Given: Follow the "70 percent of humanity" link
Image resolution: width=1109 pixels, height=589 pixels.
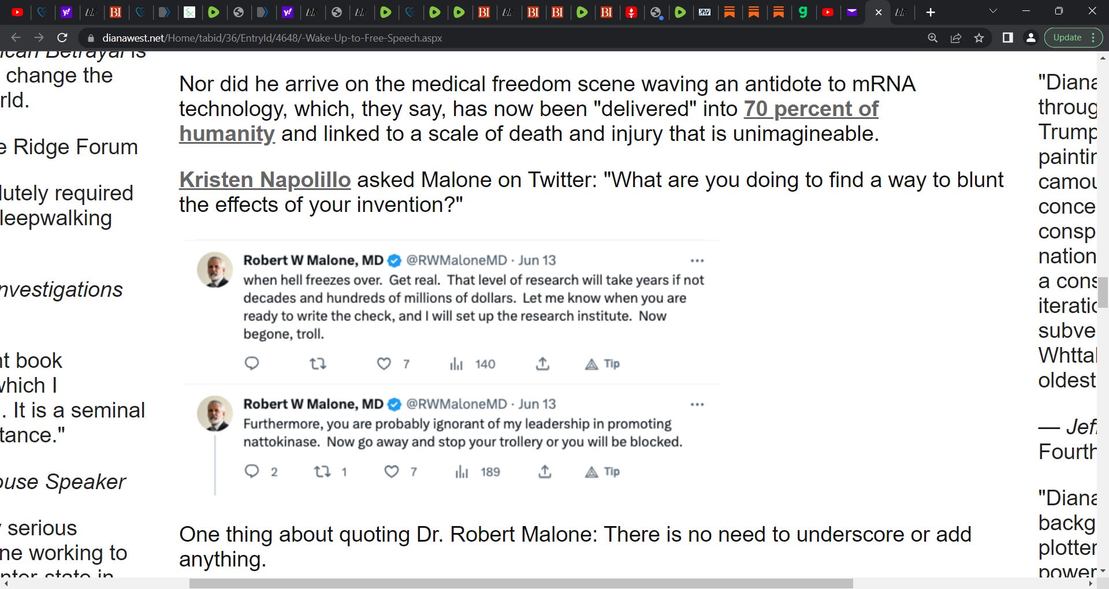Looking at the screenshot, I should pos(810,109).
